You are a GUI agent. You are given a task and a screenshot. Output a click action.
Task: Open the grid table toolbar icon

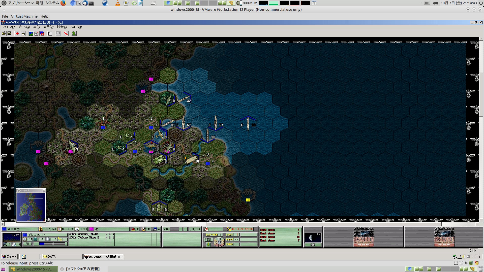tap(50, 33)
